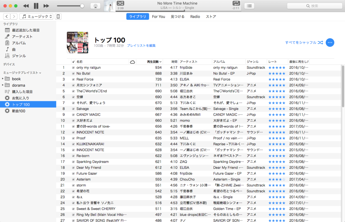Click the now playing album artwork
The image size is (345, 222).
pos(109,6)
